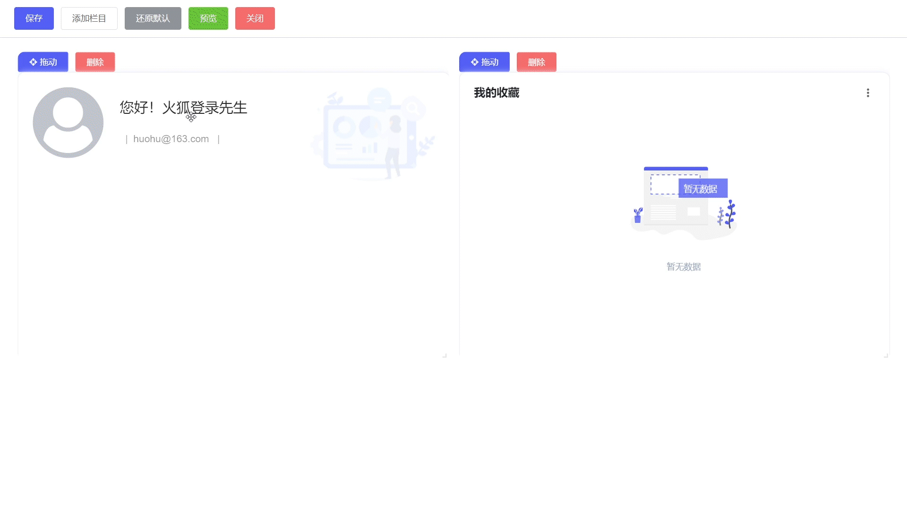The width and height of the screenshot is (907, 510).
Task: Click the gray user avatar icon
Action: point(68,122)
